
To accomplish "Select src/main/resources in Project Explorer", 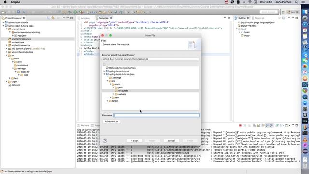I will pos(21,39).
